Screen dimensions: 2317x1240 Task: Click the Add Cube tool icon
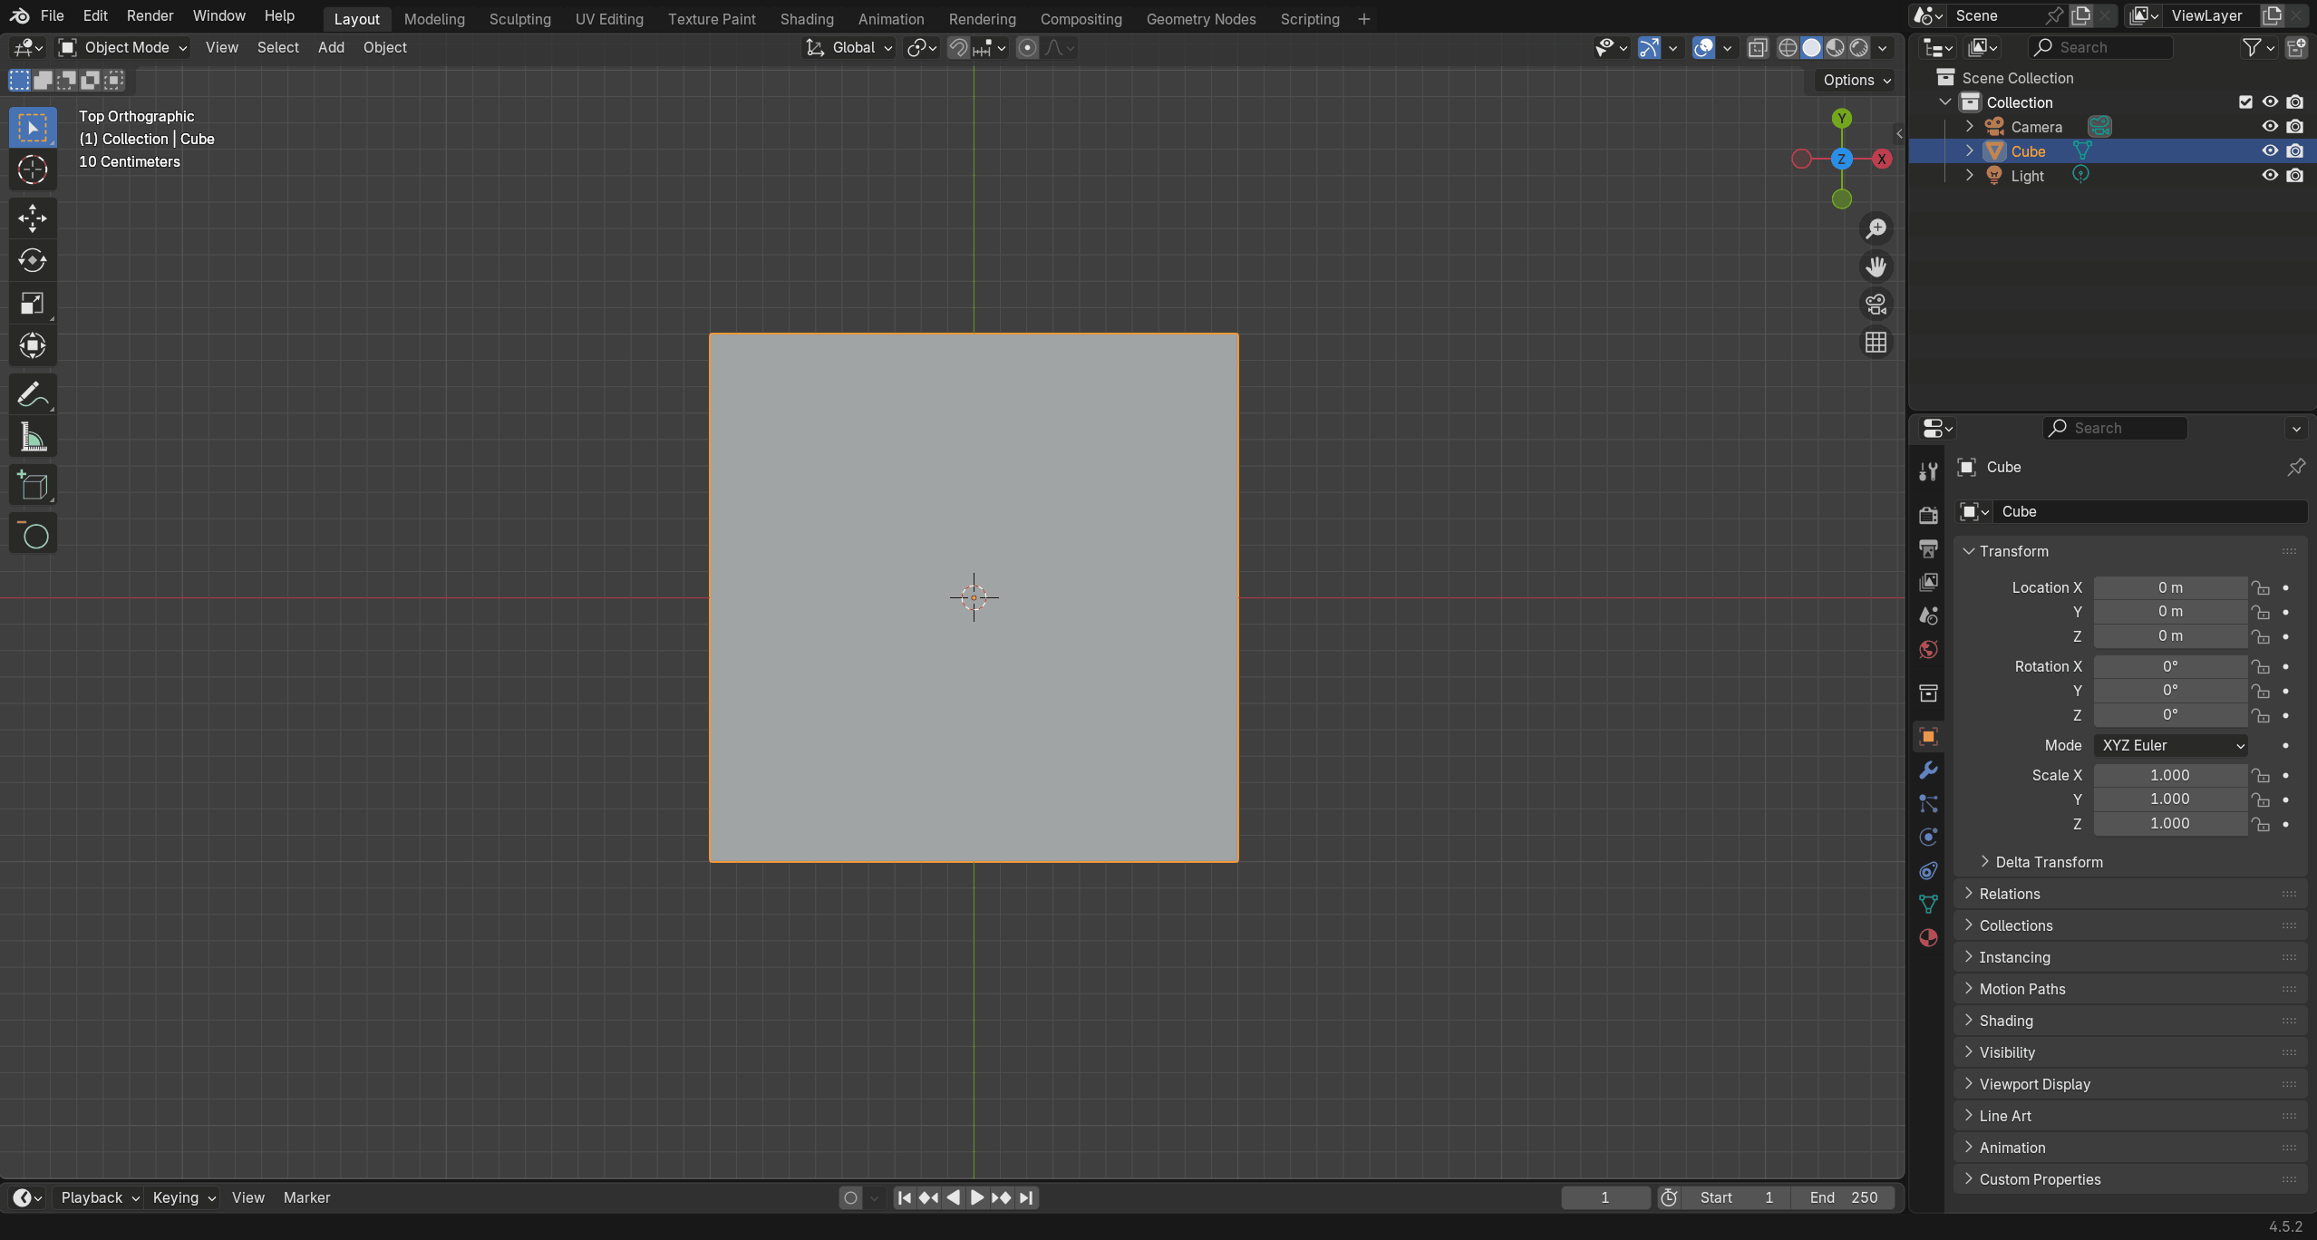pos(33,486)
